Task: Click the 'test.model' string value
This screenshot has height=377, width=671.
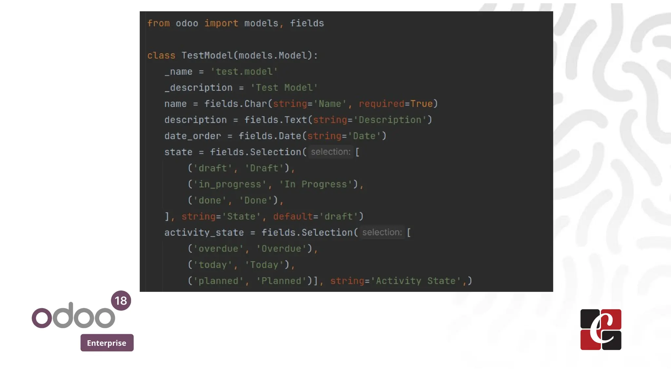Action: [244, 71]
